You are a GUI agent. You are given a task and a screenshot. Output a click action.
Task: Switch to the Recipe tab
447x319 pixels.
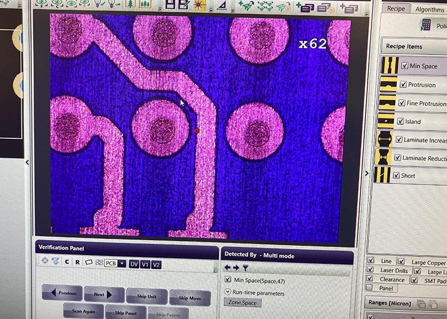click(x=396, y=8)
